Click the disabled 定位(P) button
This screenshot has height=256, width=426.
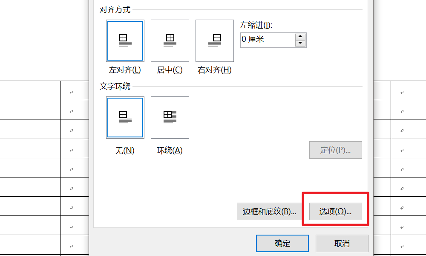click(x=336, y=150)
